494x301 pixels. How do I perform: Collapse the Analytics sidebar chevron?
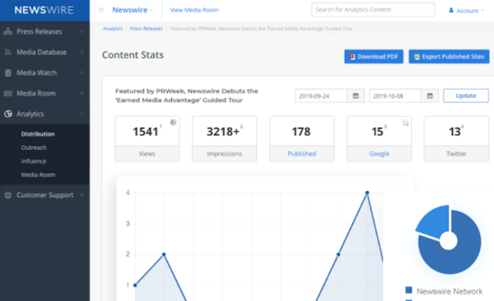click(x=82, y=114)
